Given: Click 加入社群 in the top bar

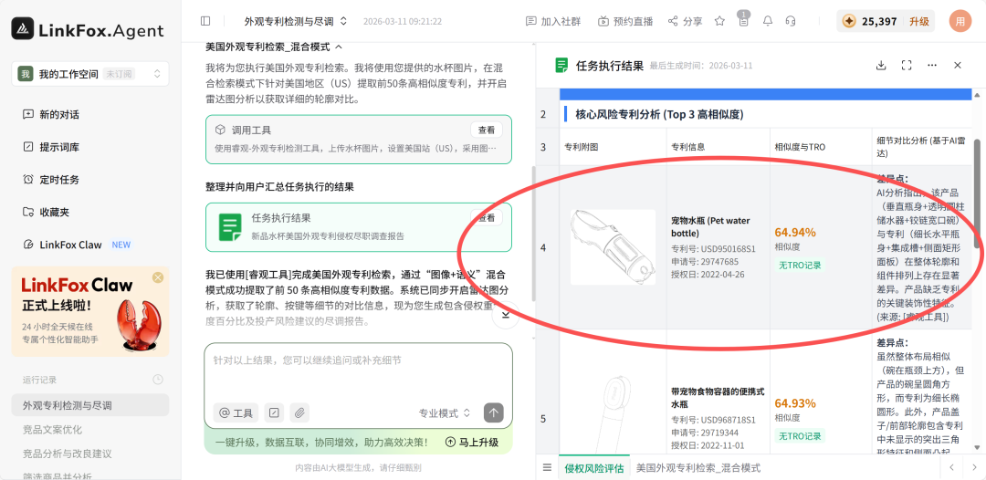Looking at the screenshot, I should (x=552, y=21).
